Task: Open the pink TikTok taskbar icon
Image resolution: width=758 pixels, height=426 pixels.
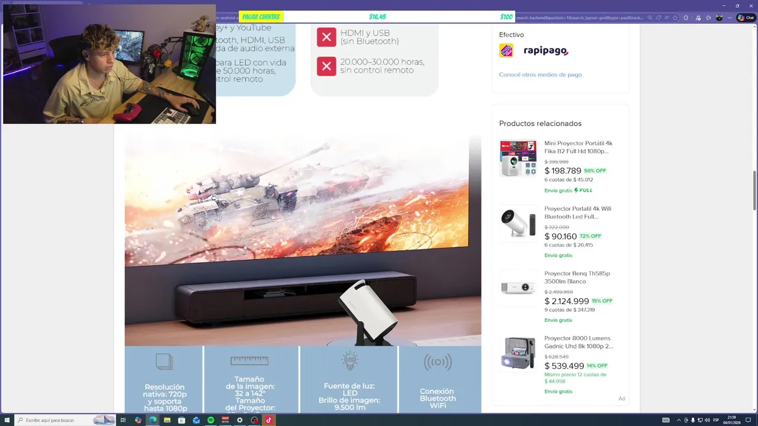Action: click(x=268, y=420)
